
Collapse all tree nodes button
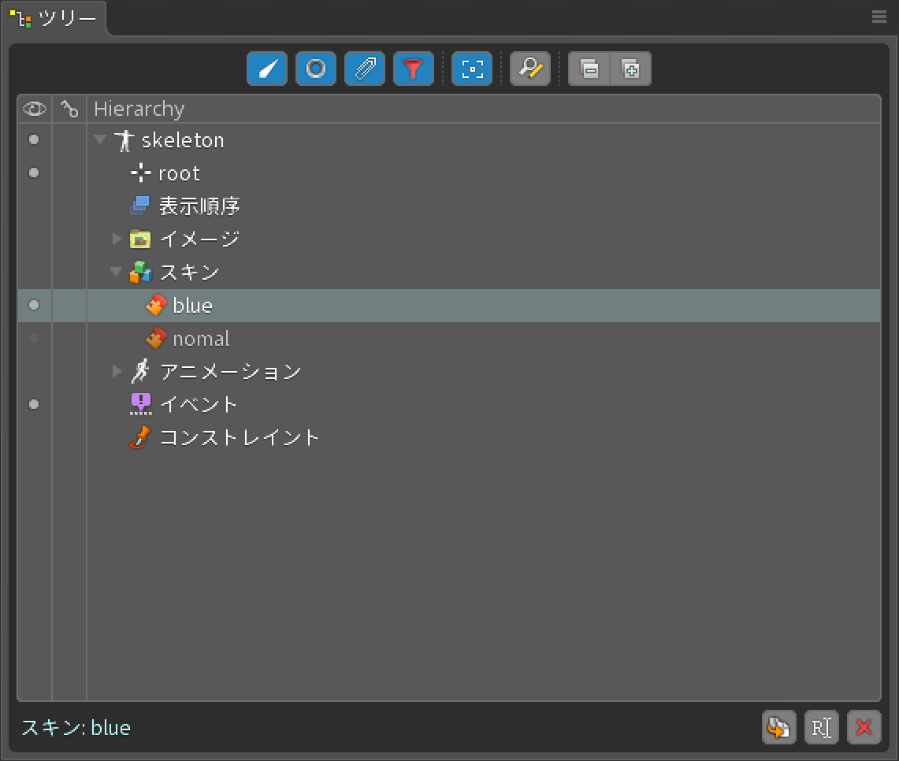point(589,69)
